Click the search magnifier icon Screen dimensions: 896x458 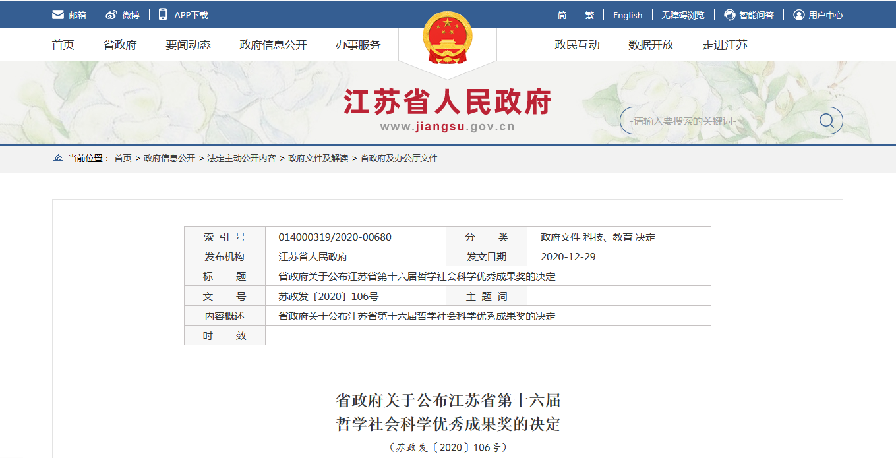(826, 121)
